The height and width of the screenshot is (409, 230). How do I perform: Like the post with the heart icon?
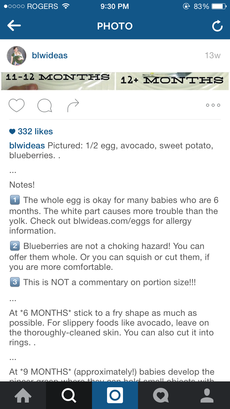17,105
